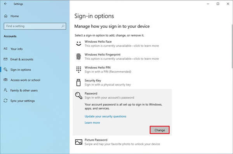Click the magnifier icon in search box
233x154 pixels.
63,26
